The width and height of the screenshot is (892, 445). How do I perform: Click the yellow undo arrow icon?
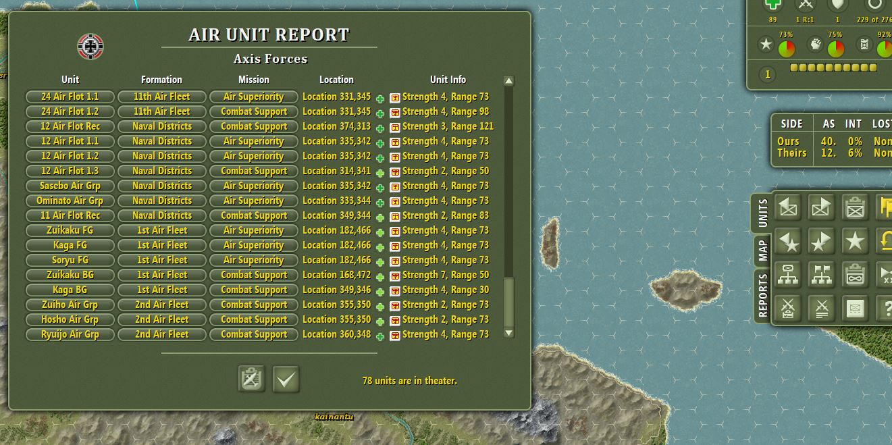coord(885,241)
